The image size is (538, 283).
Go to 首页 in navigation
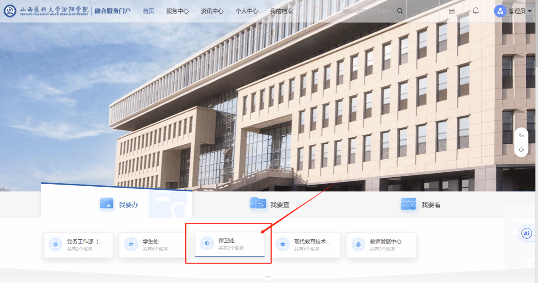pyautogui.click(x=148, y=11)
